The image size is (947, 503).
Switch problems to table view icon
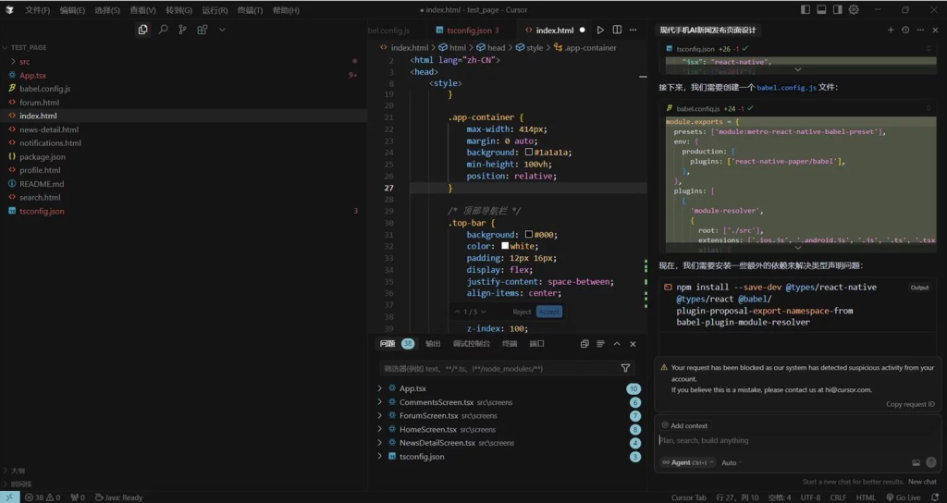(x=600, y=344)
